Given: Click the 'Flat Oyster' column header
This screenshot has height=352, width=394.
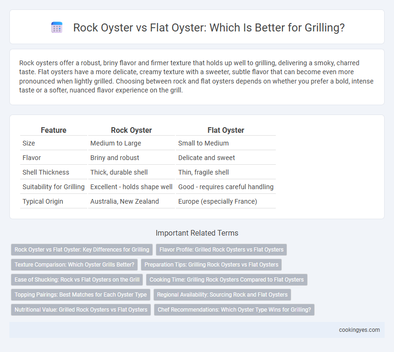Looking at the screenshot, I should pos(226,130).
